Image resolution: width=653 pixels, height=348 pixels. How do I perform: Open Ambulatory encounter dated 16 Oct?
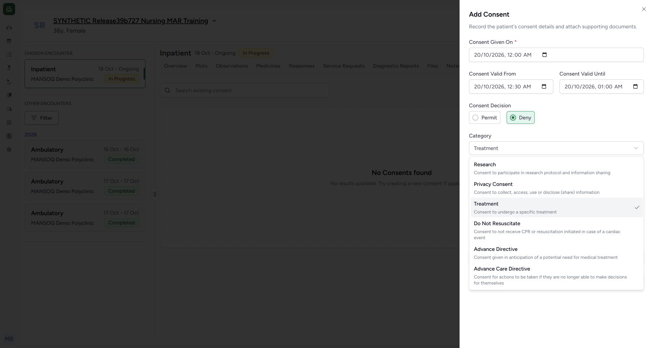(85, 154)
